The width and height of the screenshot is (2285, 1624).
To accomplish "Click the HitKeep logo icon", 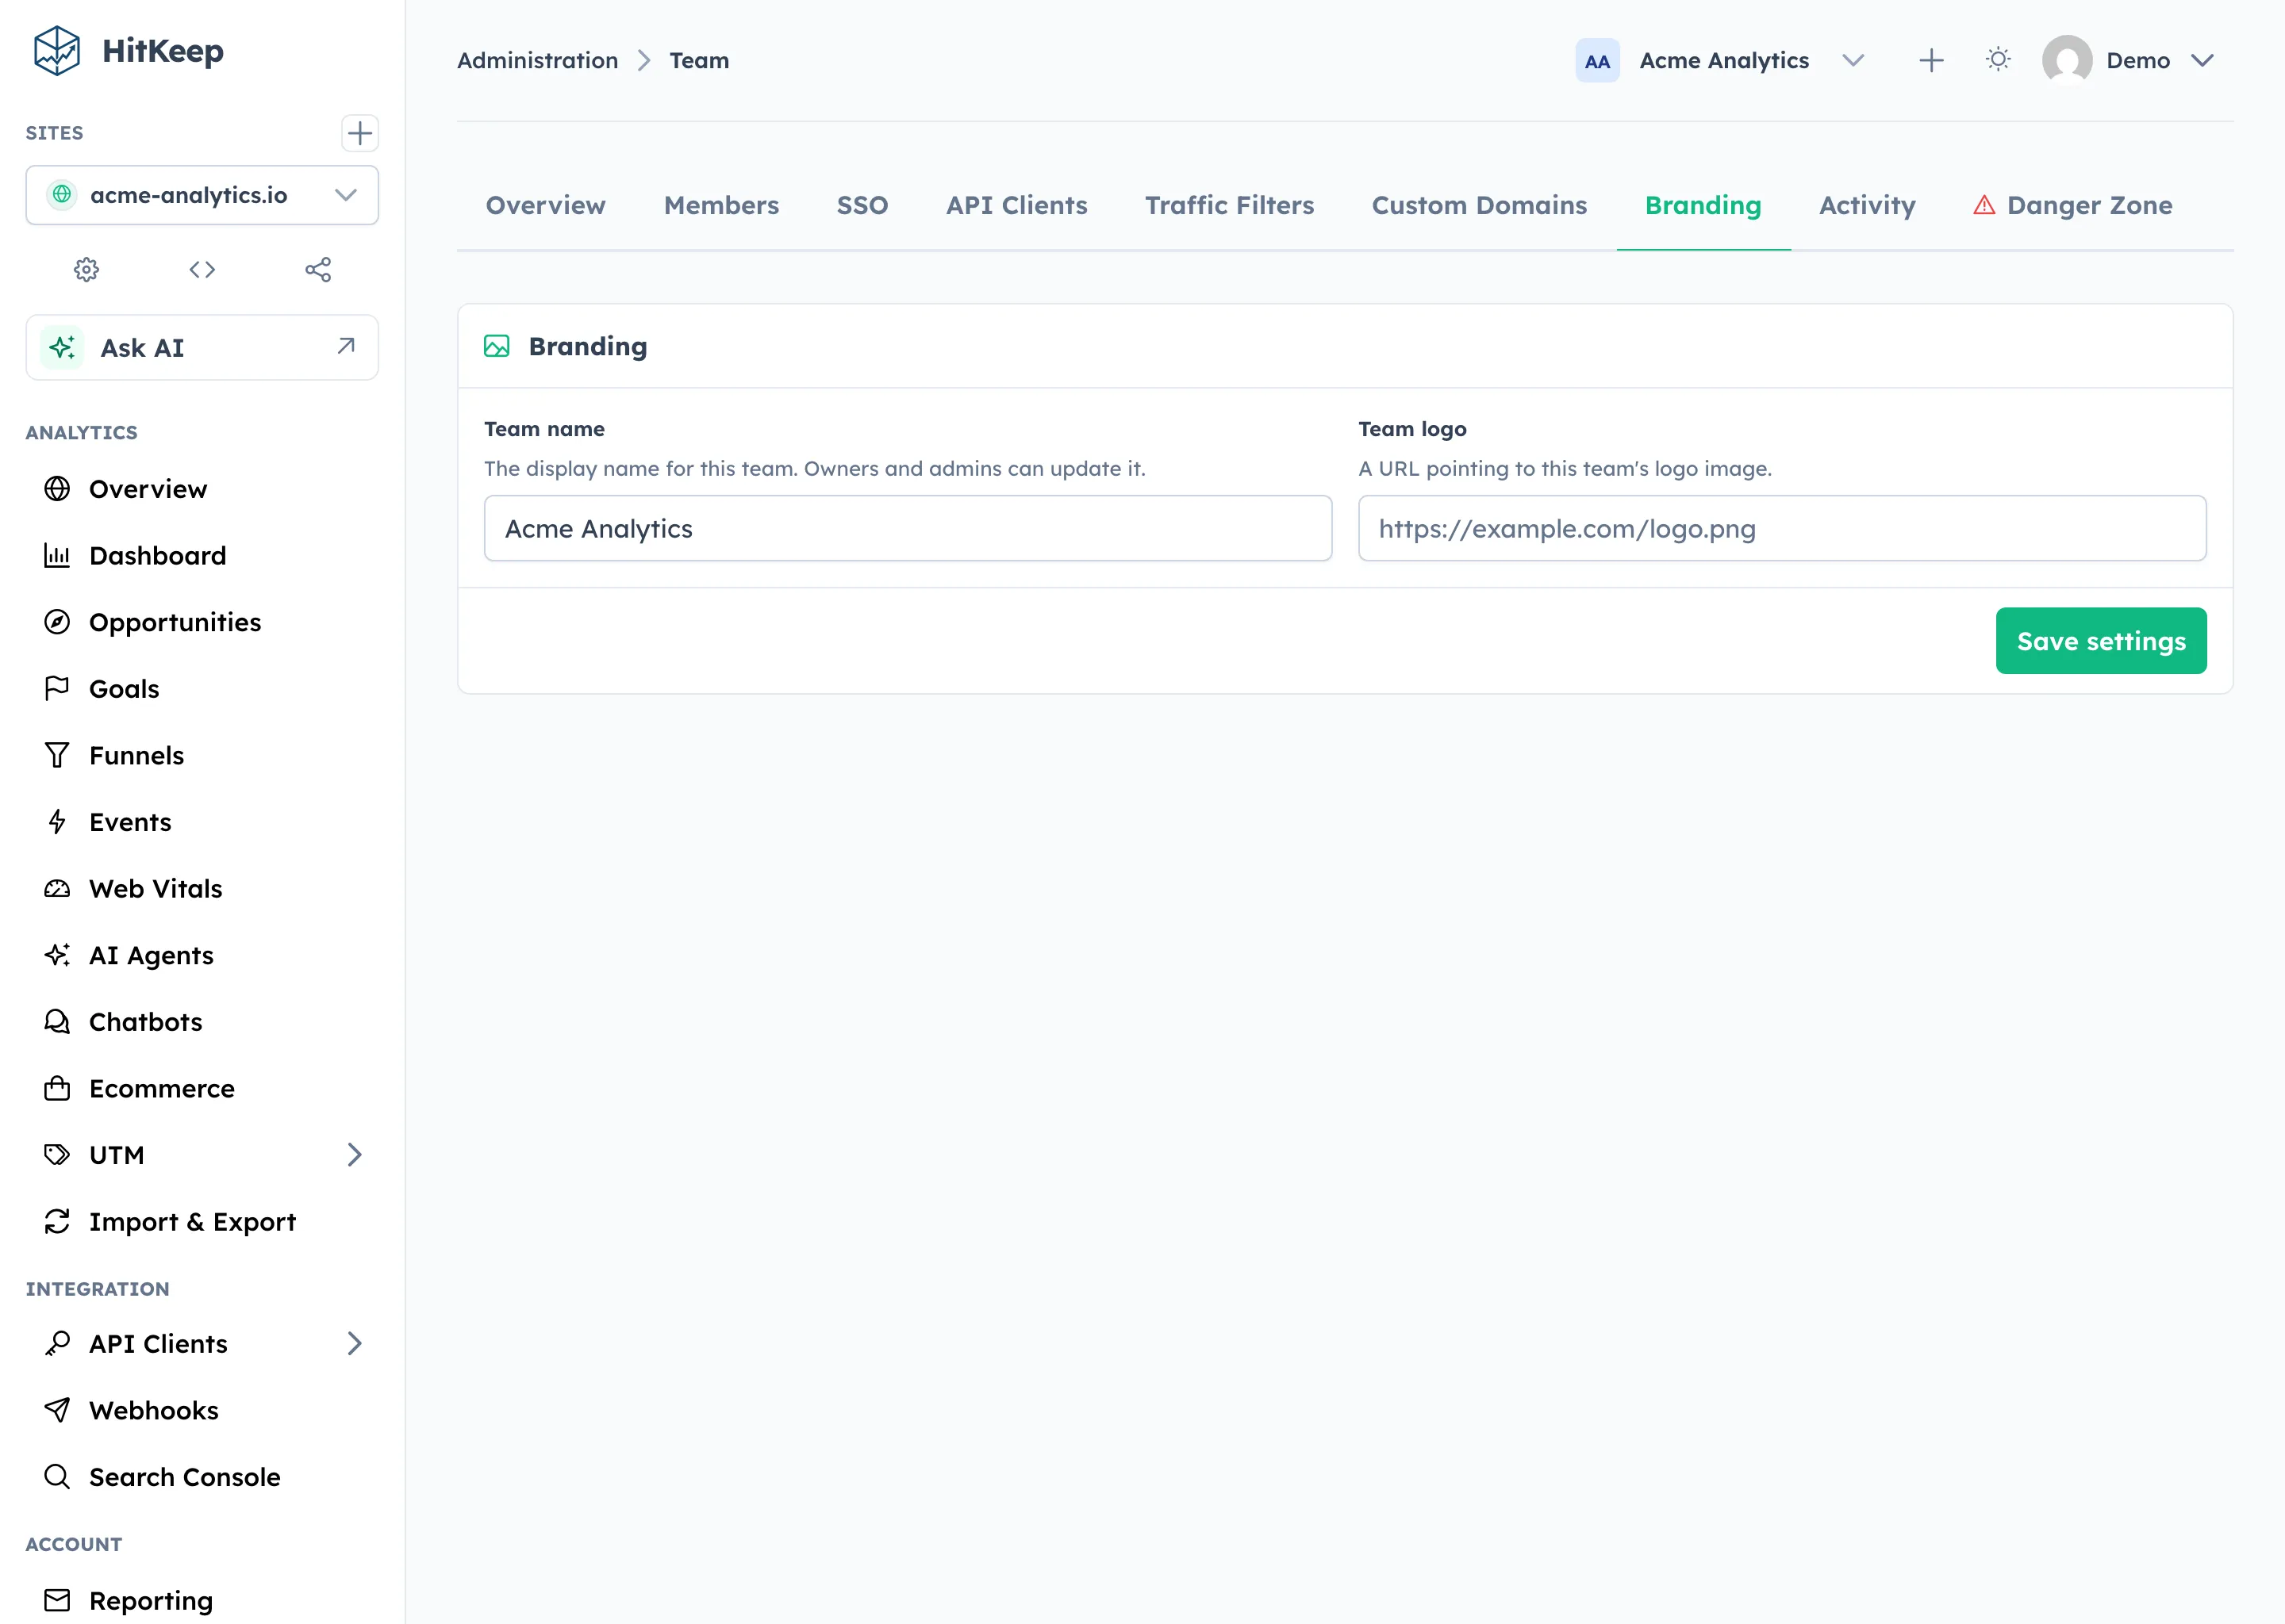I will click(56, 50).
